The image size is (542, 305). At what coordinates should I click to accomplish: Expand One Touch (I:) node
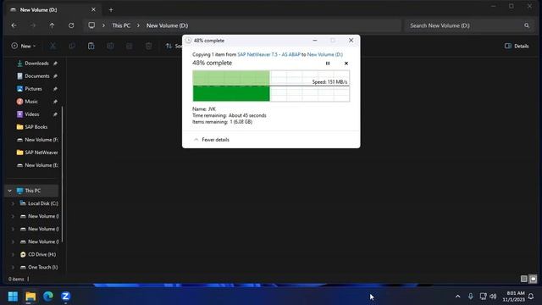tap(14, 268)
